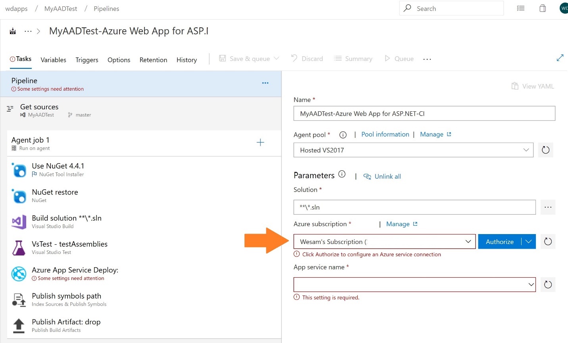Select the Build solution Visual Studio icon
The image size is (568, 343).
[x=19, y=222]
